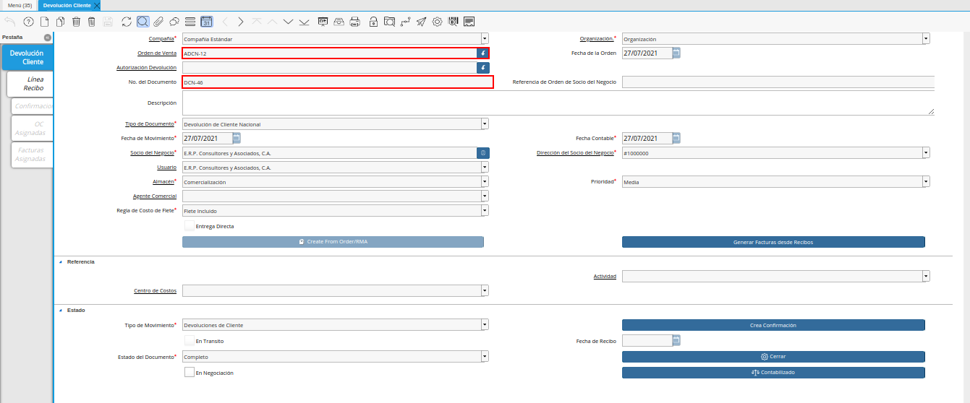Open attachments with paperclip icon

point(158,22)
